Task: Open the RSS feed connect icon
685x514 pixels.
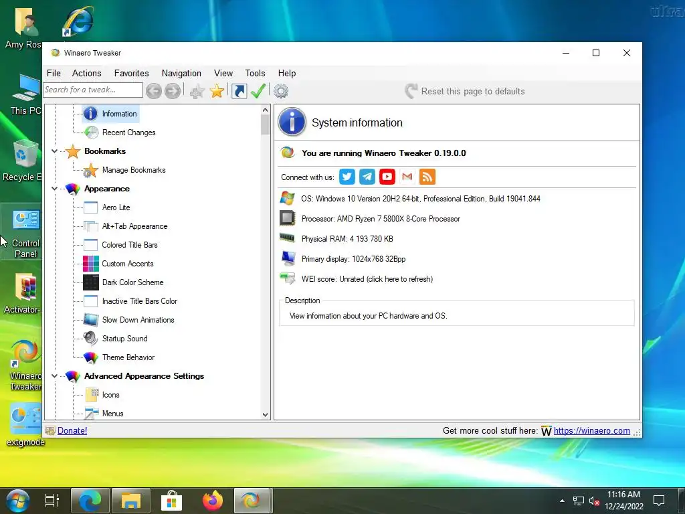Action: pyautogui.click(x=427, y=177)
